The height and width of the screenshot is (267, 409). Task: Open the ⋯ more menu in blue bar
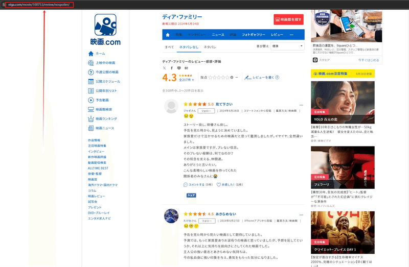click(291, 35)
